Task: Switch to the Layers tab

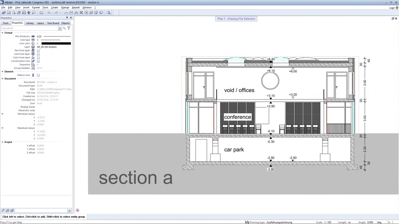Action: 41,23
